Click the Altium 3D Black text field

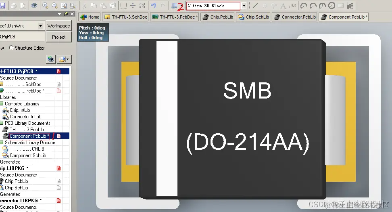[213, 6]
